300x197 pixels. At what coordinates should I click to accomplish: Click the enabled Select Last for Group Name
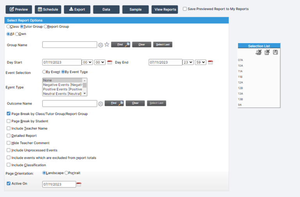pyautogui.click(x=162, y=44)
